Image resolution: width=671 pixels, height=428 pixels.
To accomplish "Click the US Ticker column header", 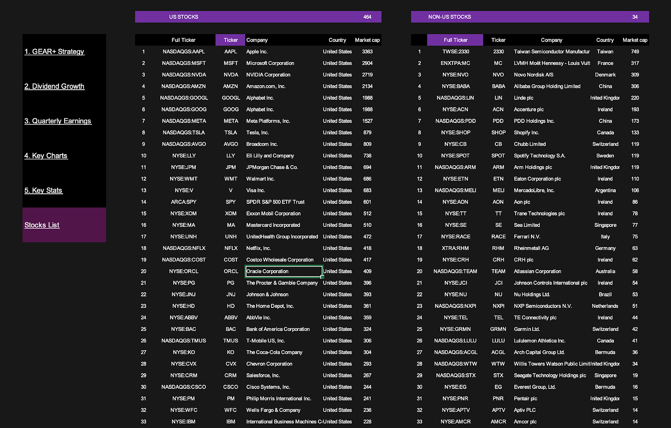I will pos(230,40).
